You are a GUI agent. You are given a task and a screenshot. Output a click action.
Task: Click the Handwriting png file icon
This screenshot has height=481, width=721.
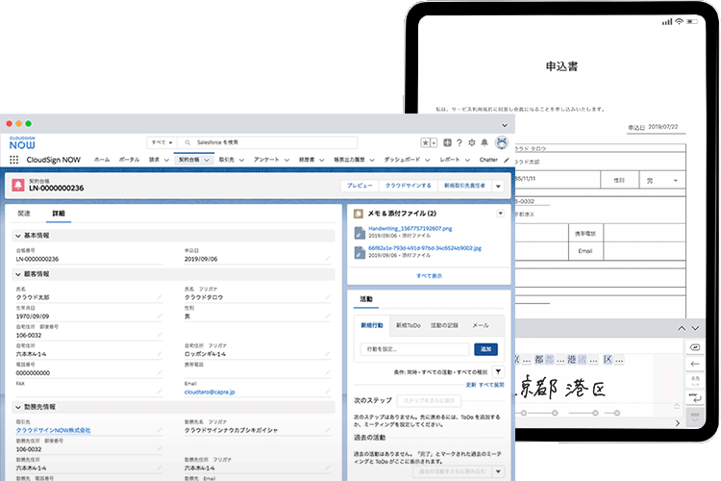[x=360, y=233]
